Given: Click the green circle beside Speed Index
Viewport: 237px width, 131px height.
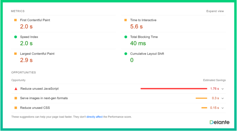Looking at the screenshot, I should click(x=15, y=37).
